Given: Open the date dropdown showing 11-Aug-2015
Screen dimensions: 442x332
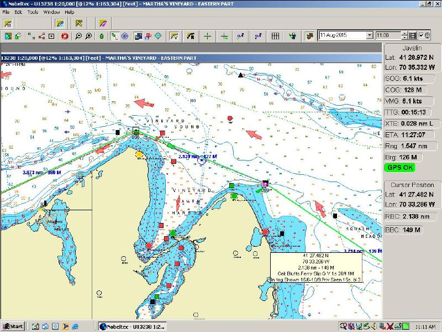Looking at the screenshot, I should pyautogui.click(x=370, y=35).
